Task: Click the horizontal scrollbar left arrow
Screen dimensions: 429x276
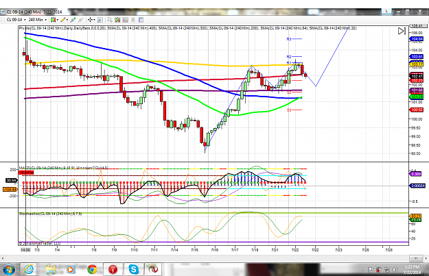Action: click(x=3, y=258)
